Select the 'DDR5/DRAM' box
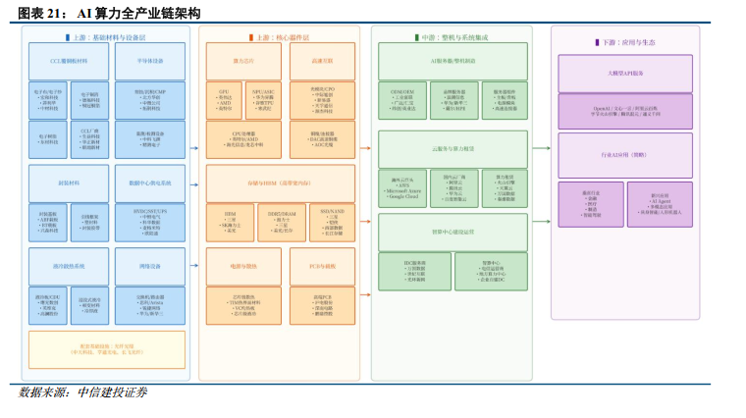This screenshot has height=418, width=746. point(281,223)
